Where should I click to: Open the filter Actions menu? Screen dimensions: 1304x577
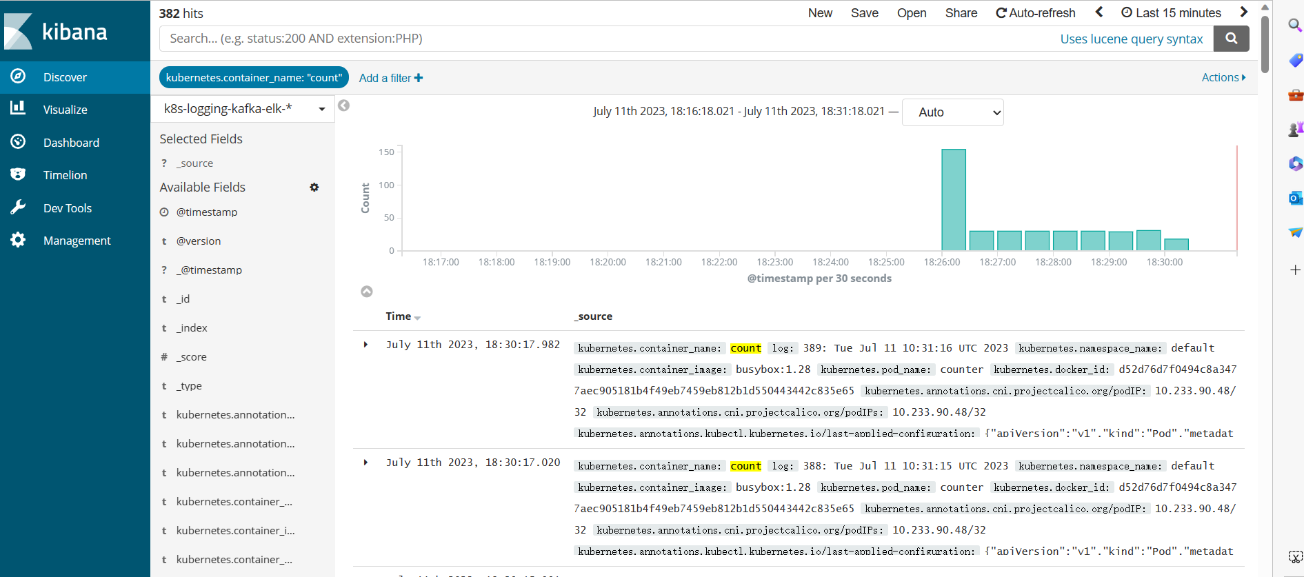pyautogui.click(x=1223, y=78)
